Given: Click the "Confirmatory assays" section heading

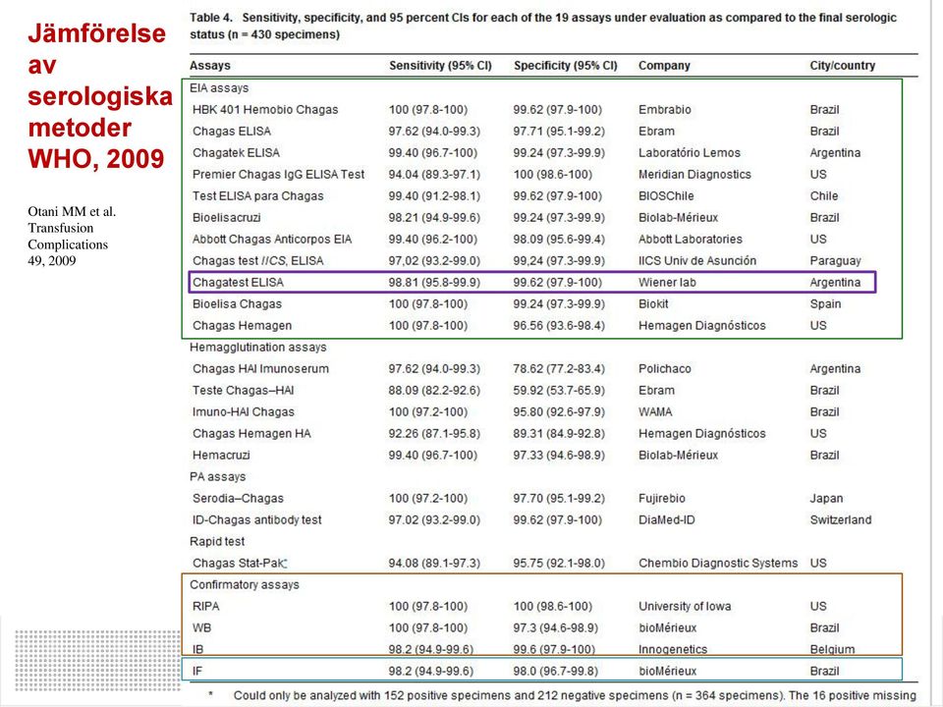Looking at the screenshot, I should 245,585.
